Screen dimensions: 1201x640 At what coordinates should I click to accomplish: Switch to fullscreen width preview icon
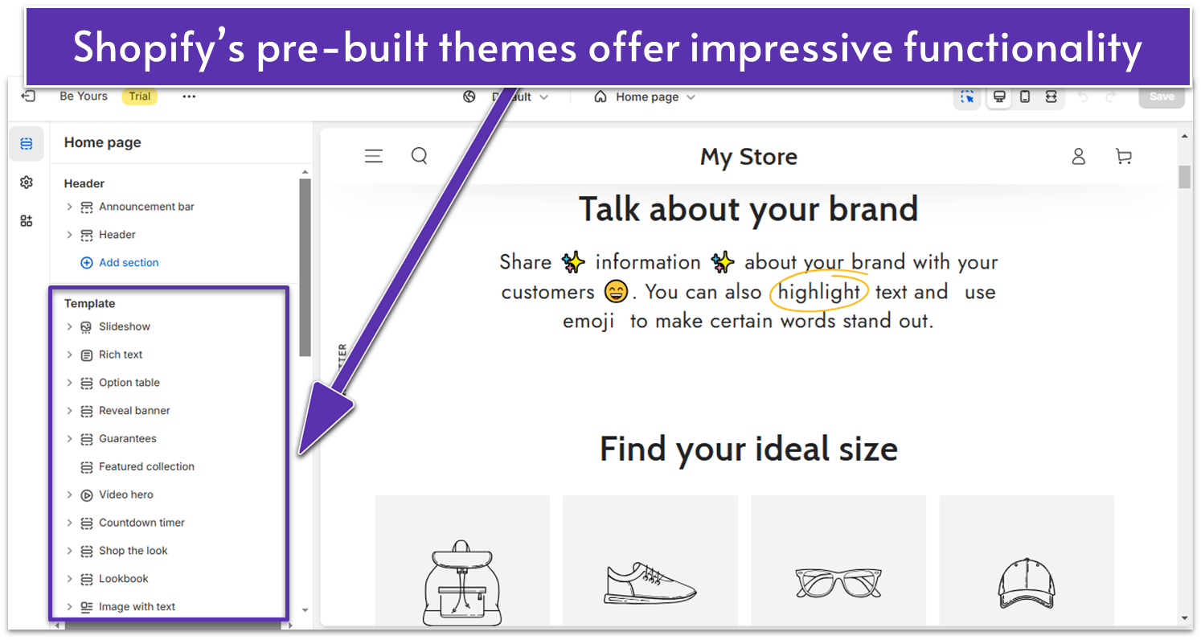tap(1051, 97)
